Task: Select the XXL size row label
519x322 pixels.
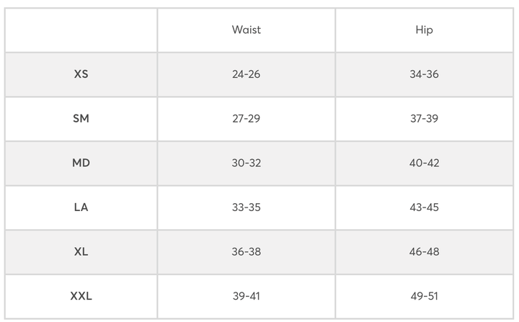Action: [x=81, y=296]
